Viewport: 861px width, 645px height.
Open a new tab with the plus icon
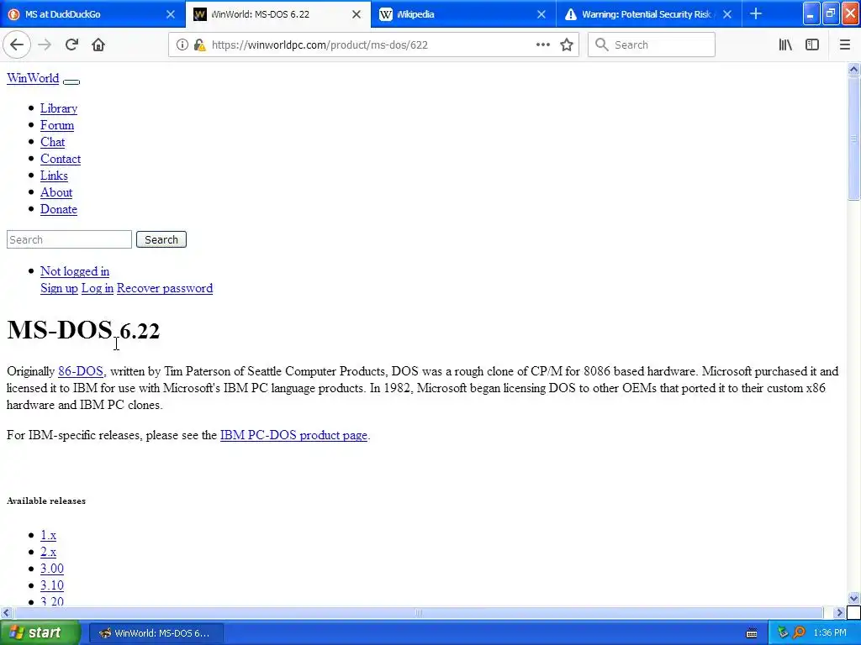(x=756, y=13)
